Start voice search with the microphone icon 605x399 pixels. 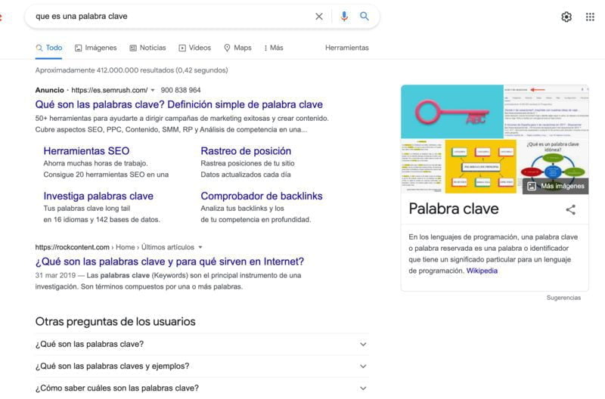(x=344, y=17)
